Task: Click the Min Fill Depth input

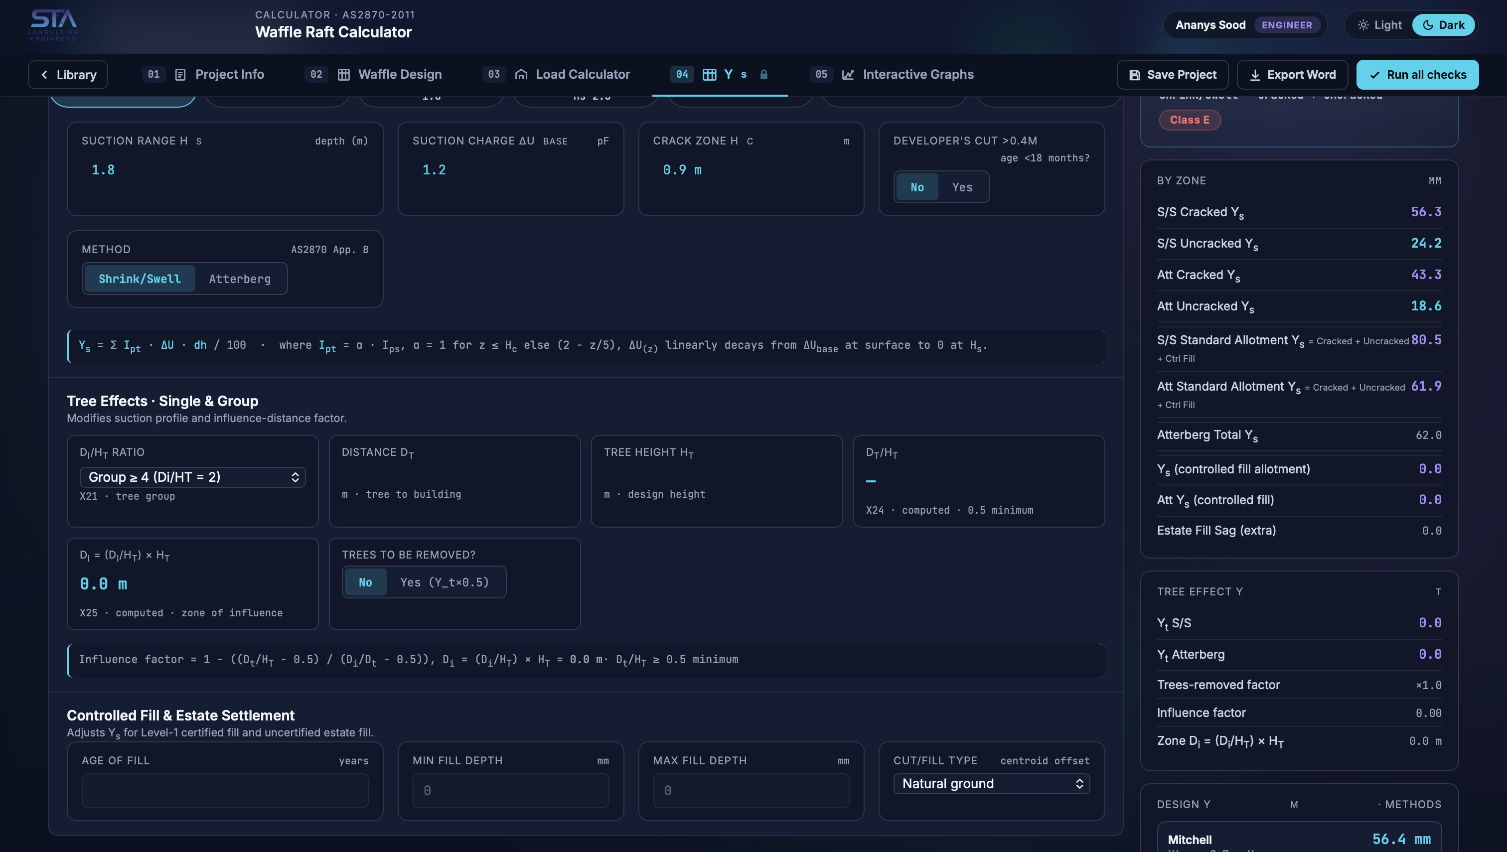Action: [x=510, y=790]
